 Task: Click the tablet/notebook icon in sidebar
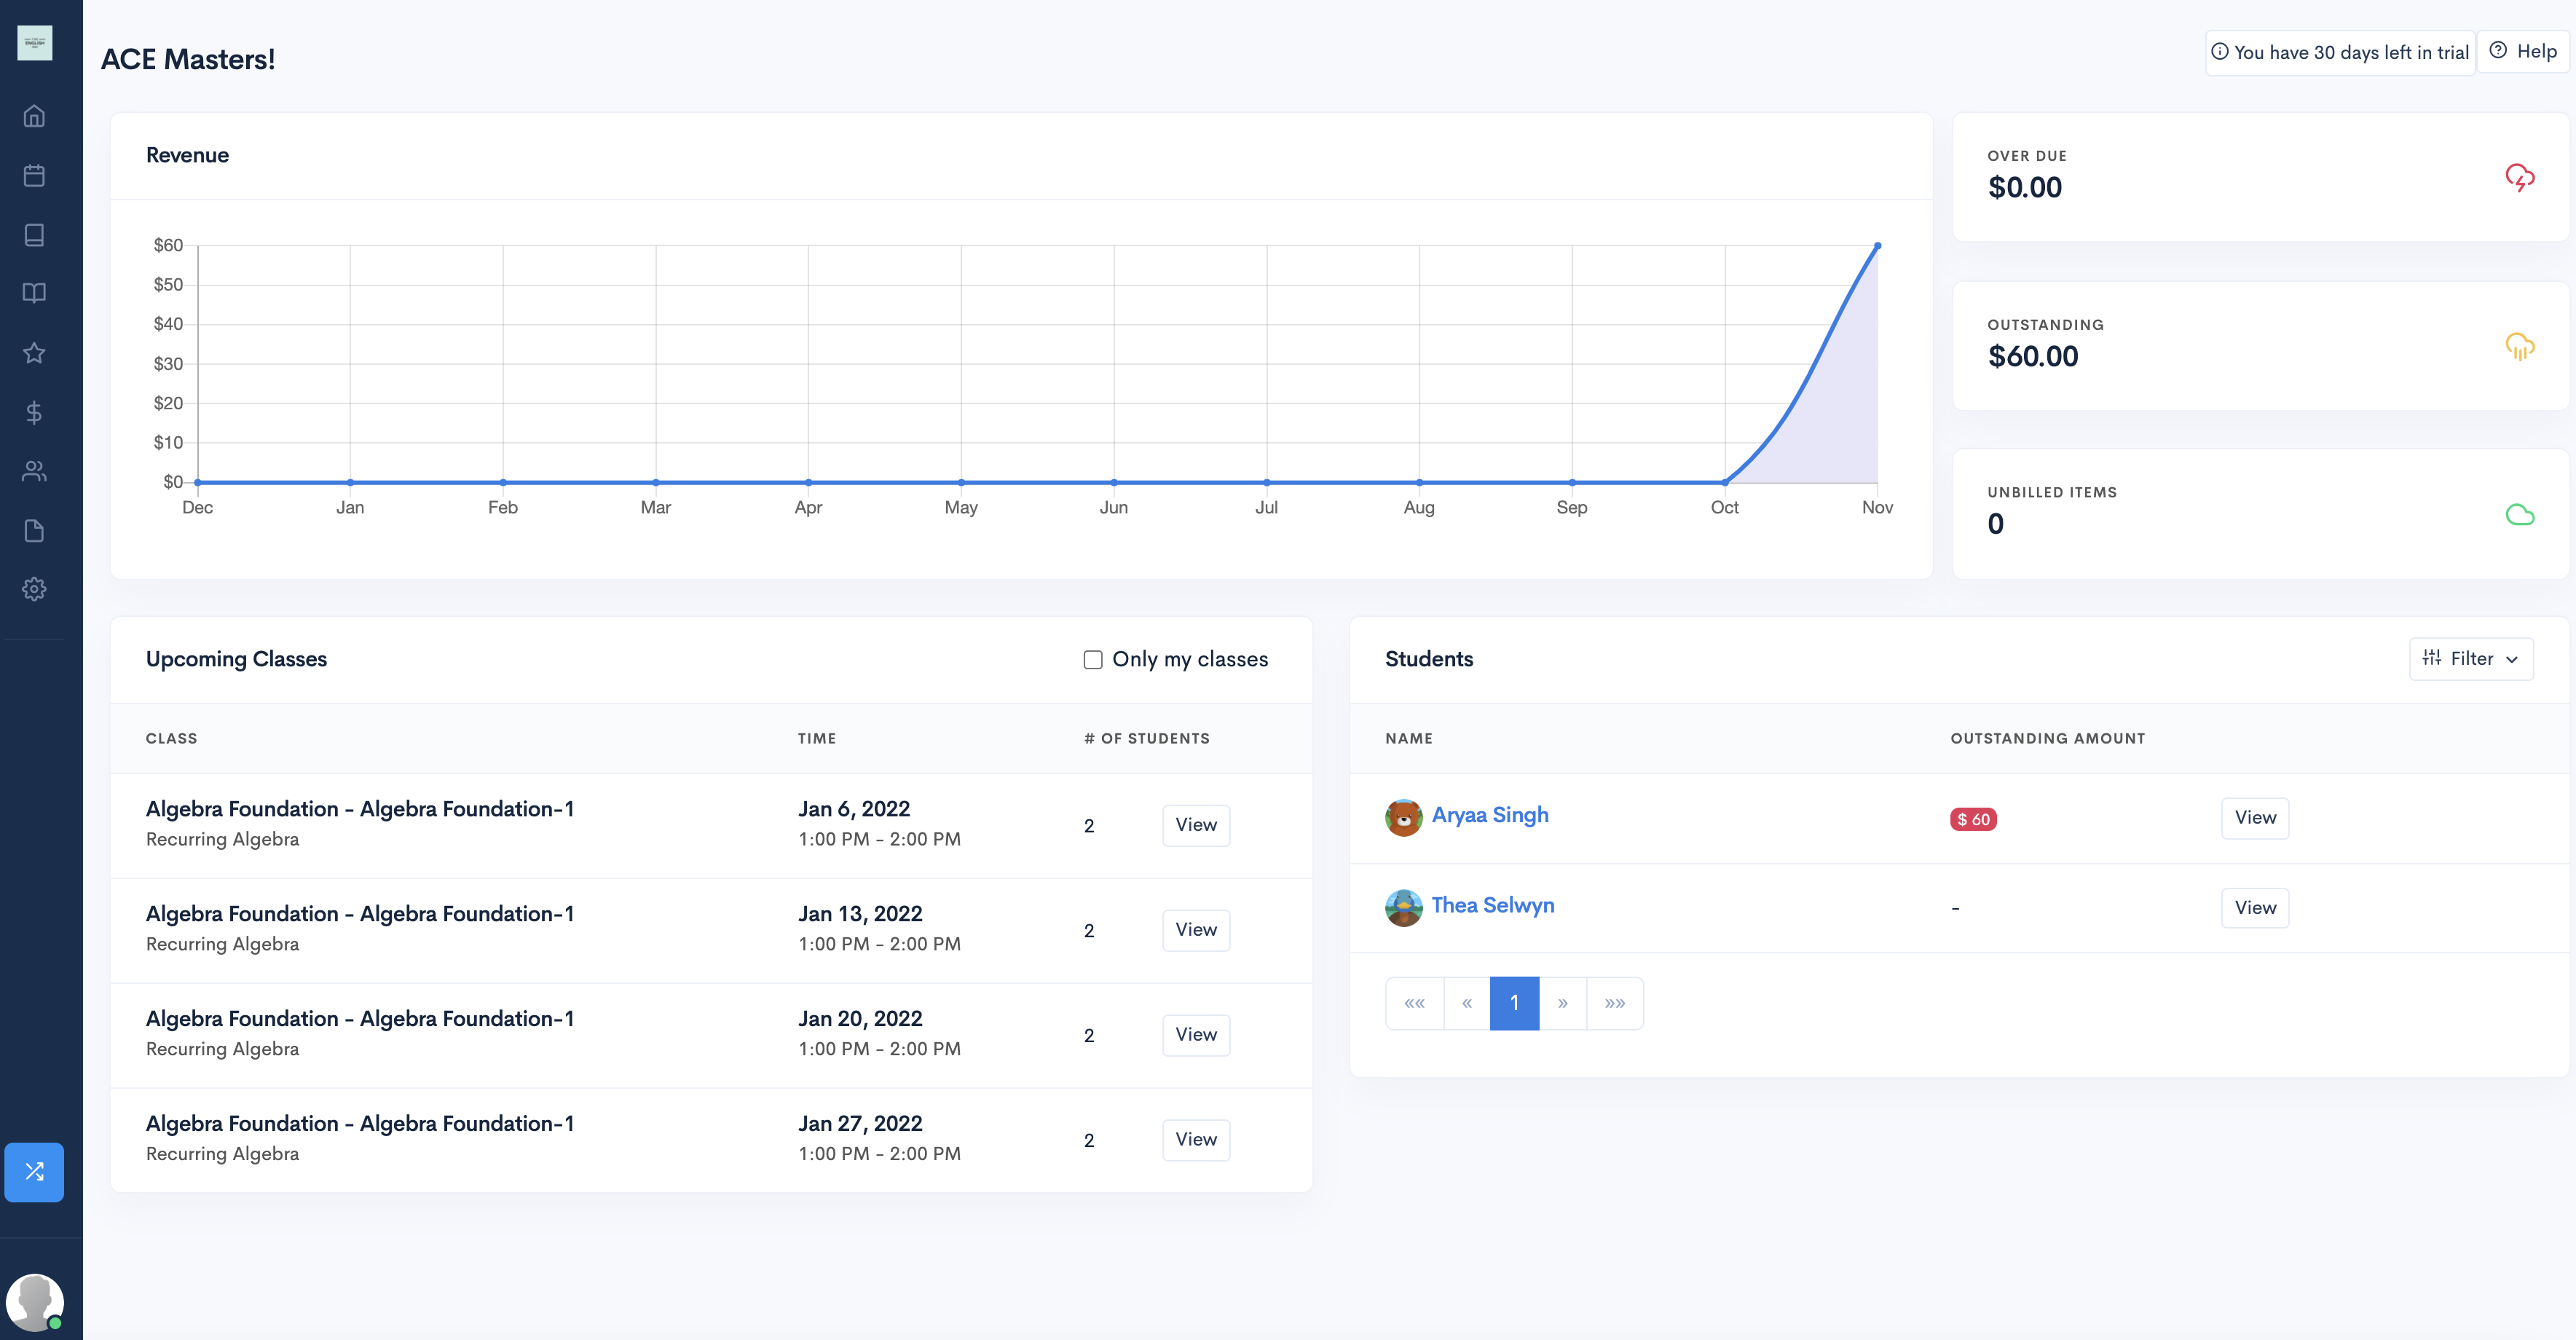tap(34, 234)
